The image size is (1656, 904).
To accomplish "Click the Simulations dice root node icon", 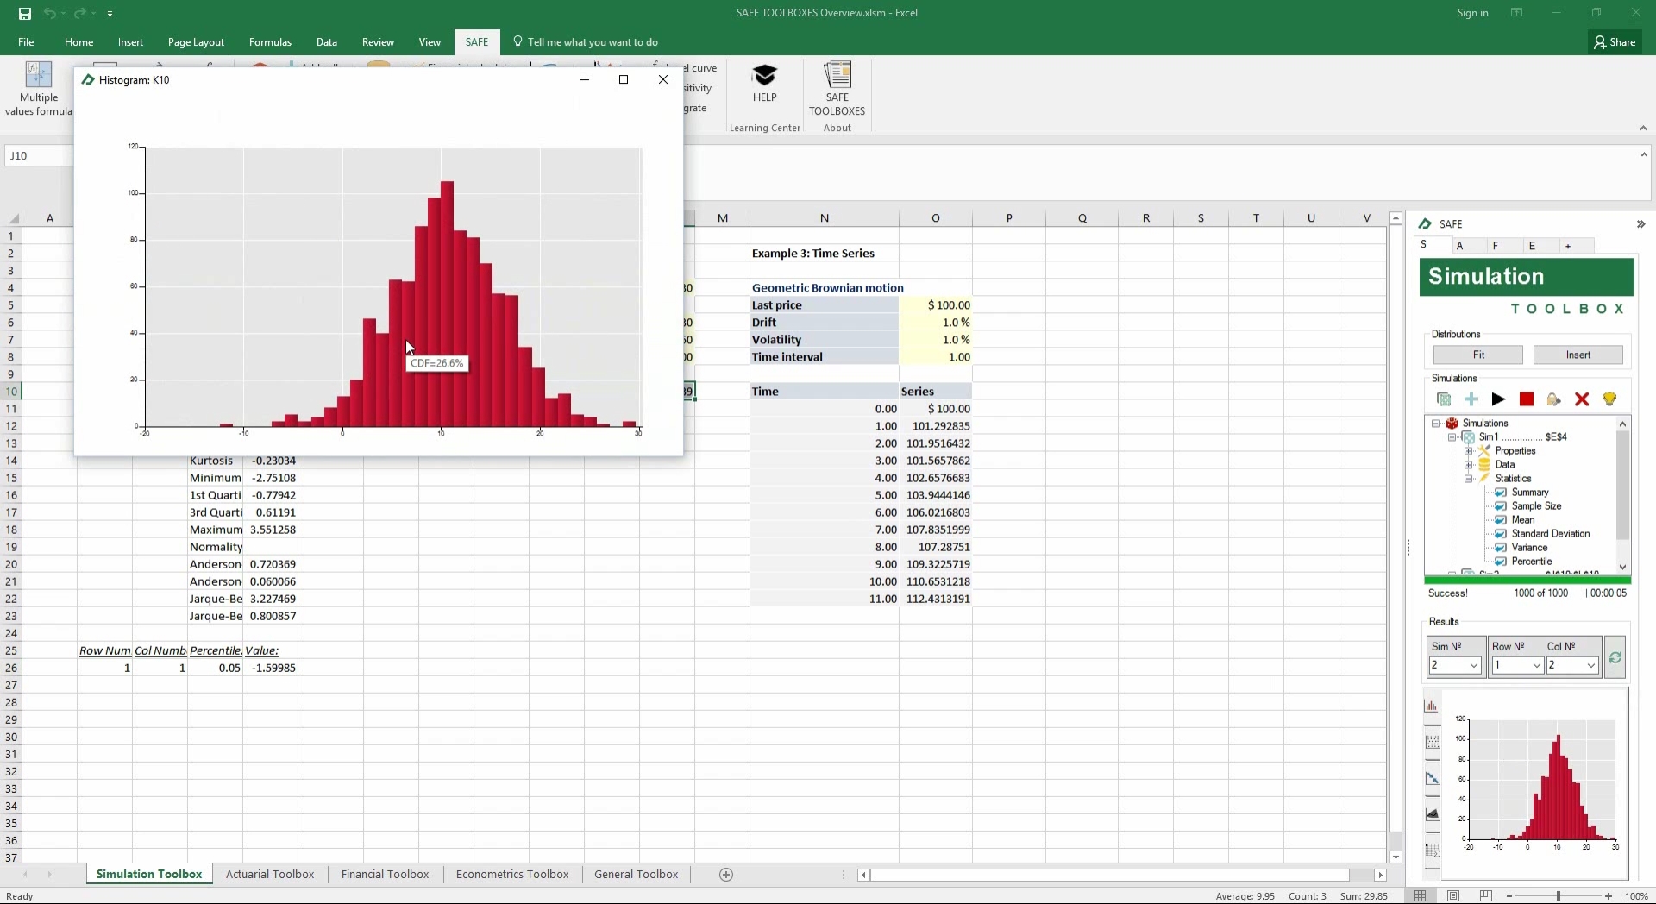I will coord(1452,424).
